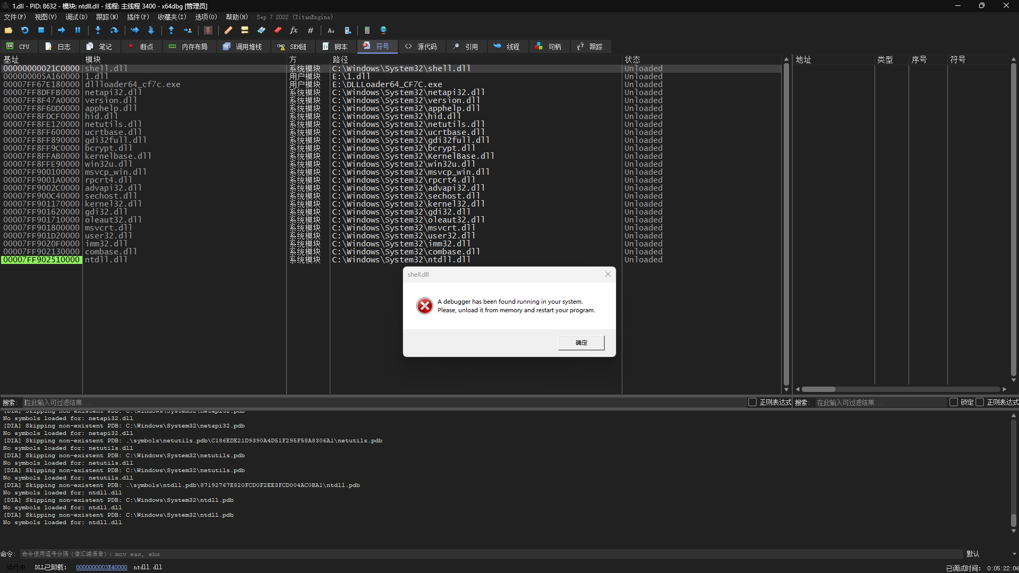Open the calculator icon in toolbar
Image resolution: width=1019 pixels, height=573 pixels.
(x=367, y=30)
